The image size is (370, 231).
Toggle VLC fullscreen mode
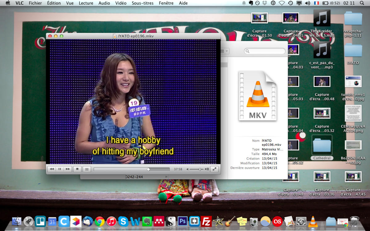(214, 169)
